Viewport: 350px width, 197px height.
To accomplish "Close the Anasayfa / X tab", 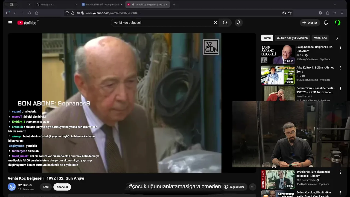I will click(x=76, y=4).
